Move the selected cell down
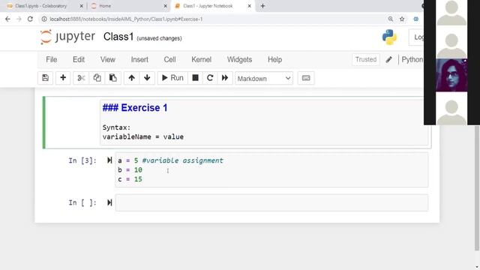The height and width of the screenshot is (270, 480). point(147,78)
